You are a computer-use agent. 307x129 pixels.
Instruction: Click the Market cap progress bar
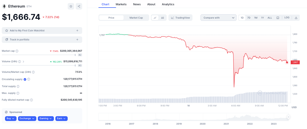click(39, 55)
